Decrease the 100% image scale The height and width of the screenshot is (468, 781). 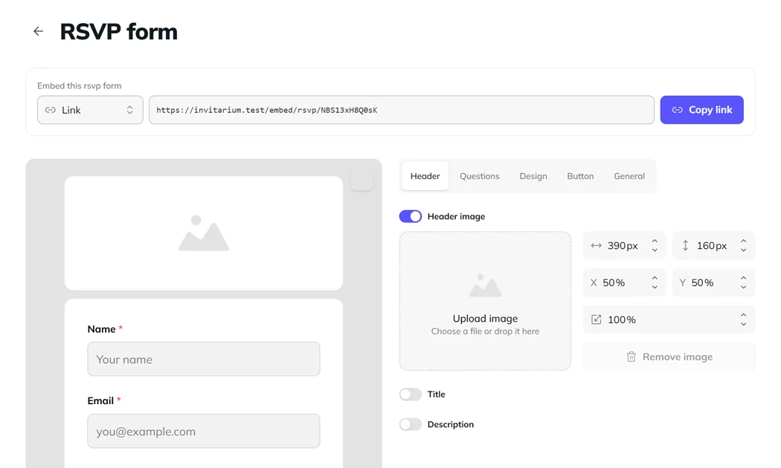click(x=743, y=324)
